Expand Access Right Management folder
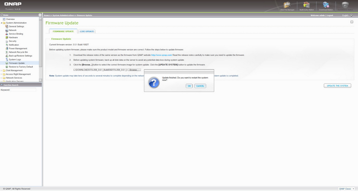This screenshot has width=358, height=191. pyautogui.click(x=1, y=74)
